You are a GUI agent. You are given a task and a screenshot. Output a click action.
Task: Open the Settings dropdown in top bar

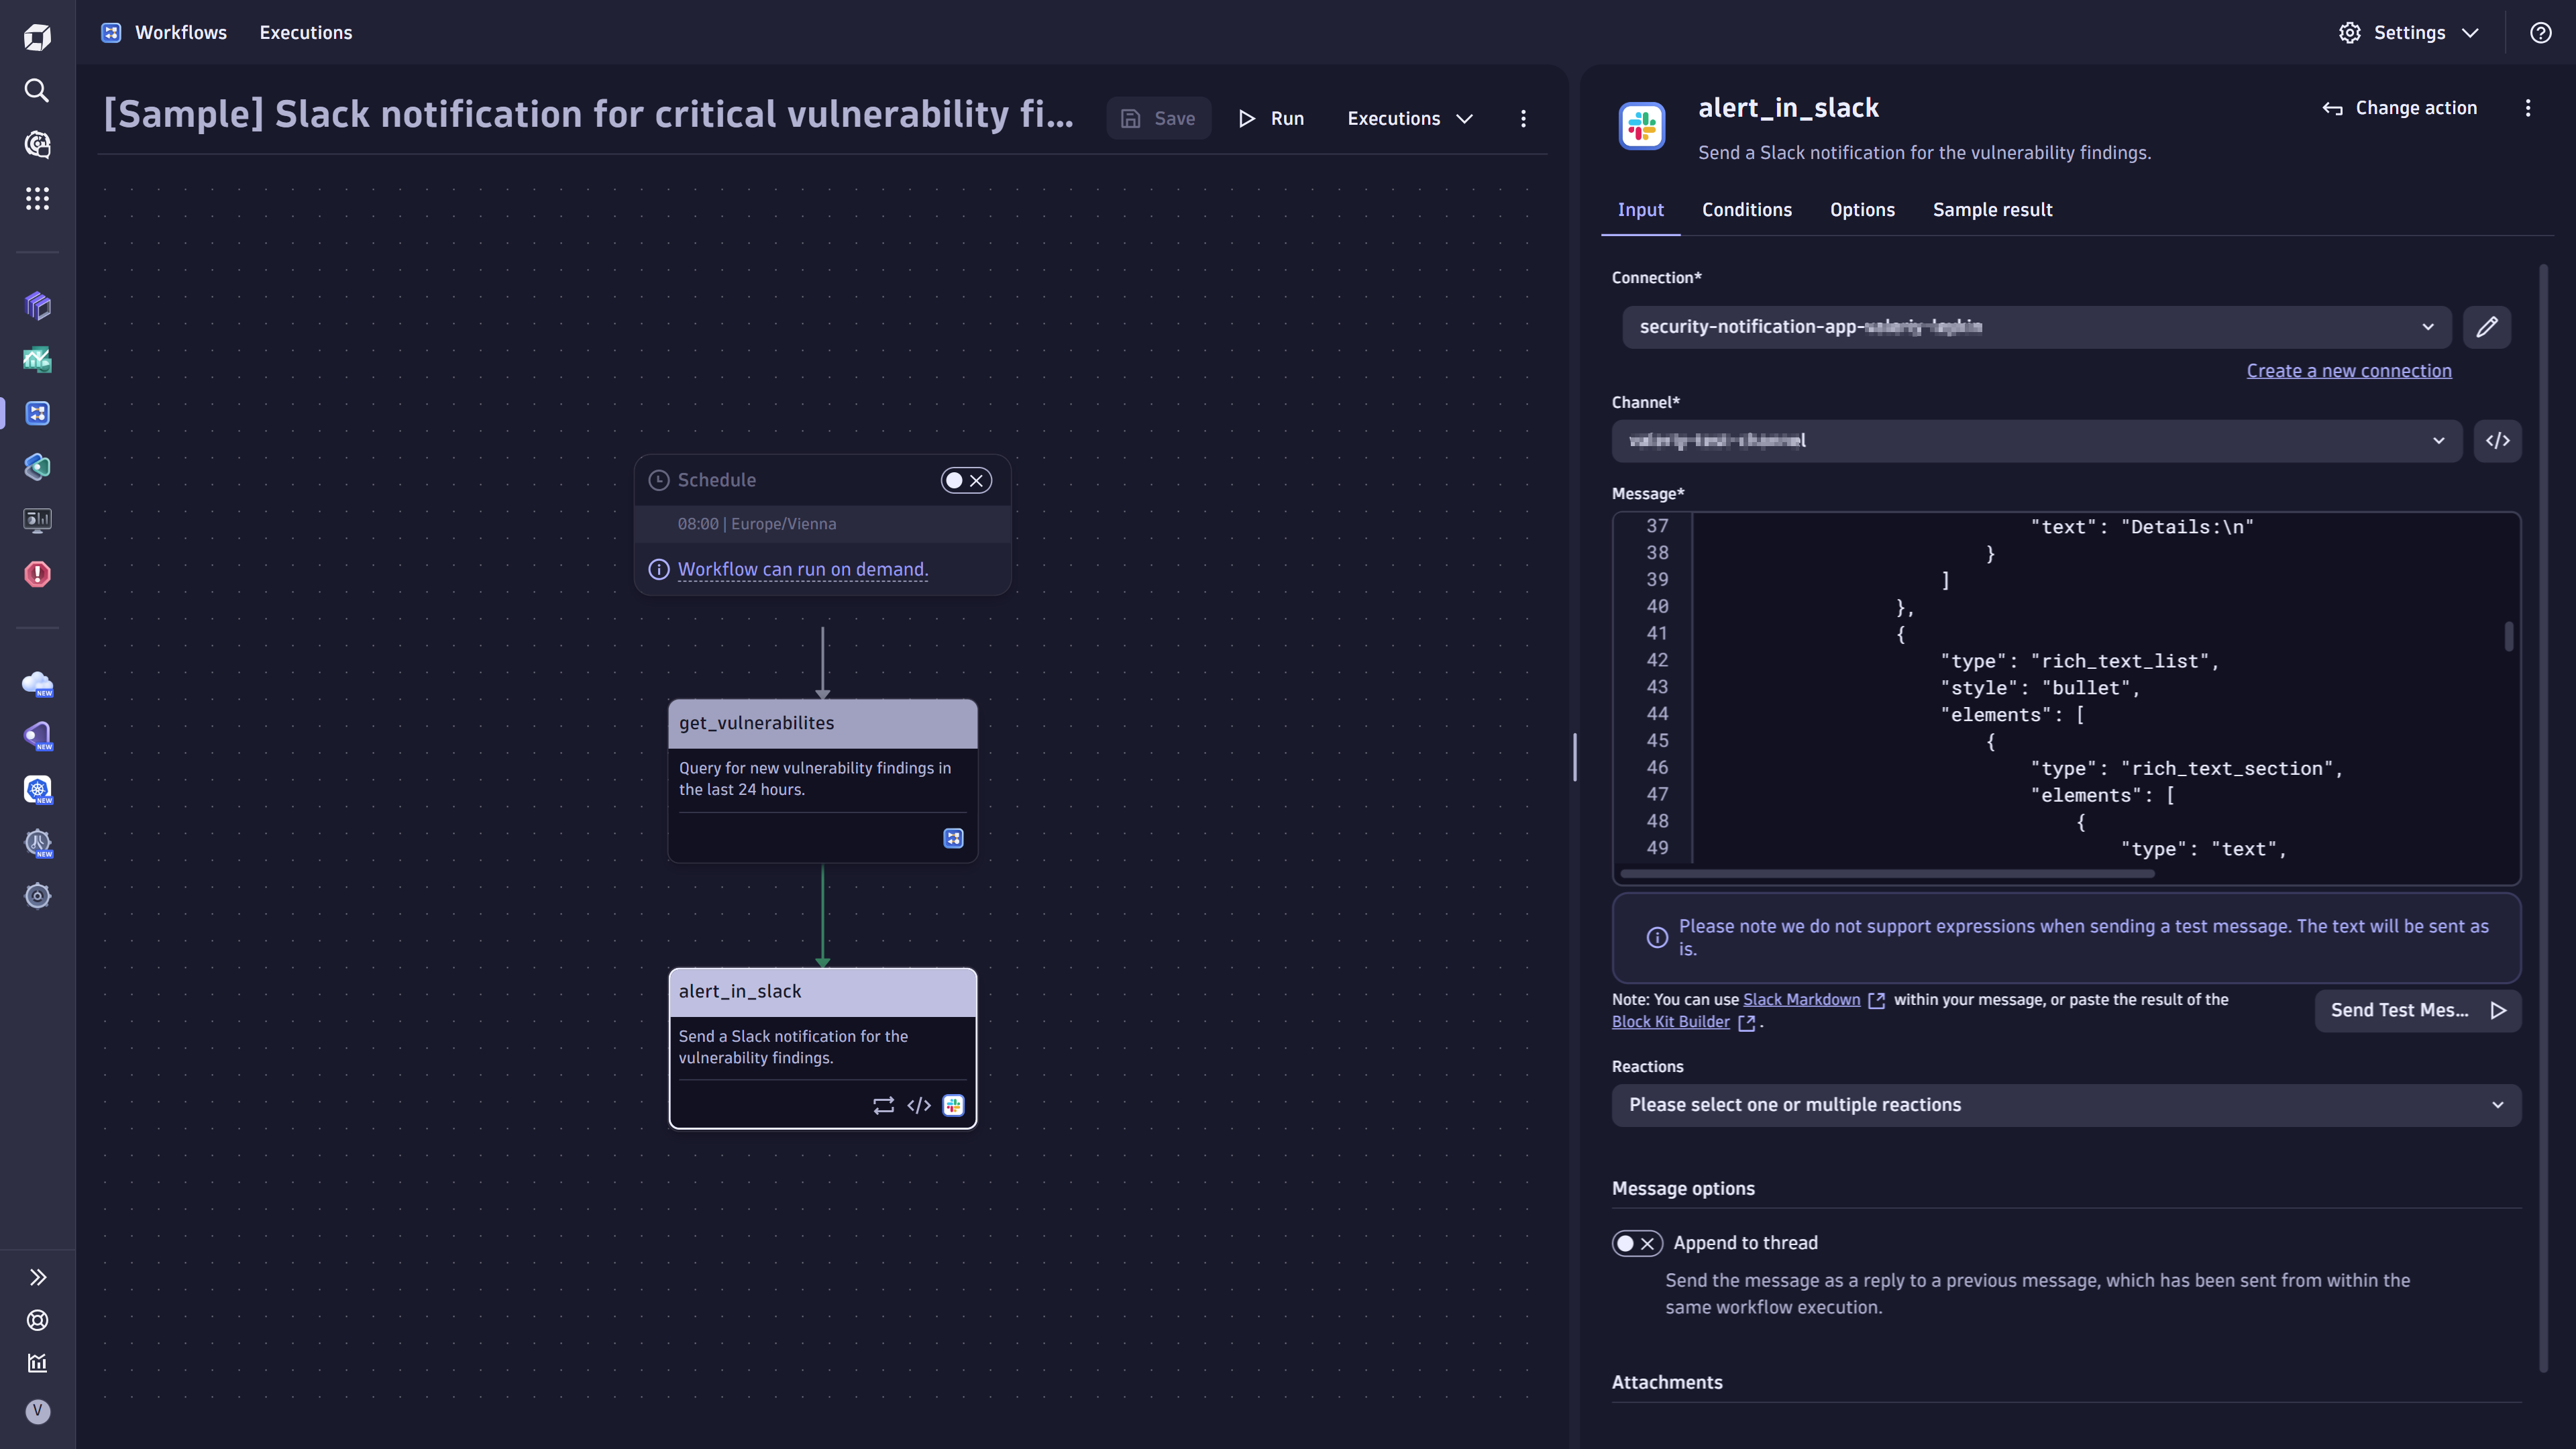[x=2409, y=33]
